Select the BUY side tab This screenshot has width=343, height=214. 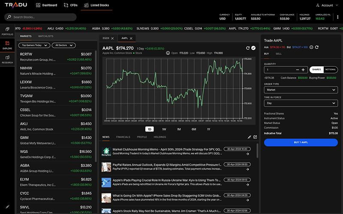click(x=266, y=54)
